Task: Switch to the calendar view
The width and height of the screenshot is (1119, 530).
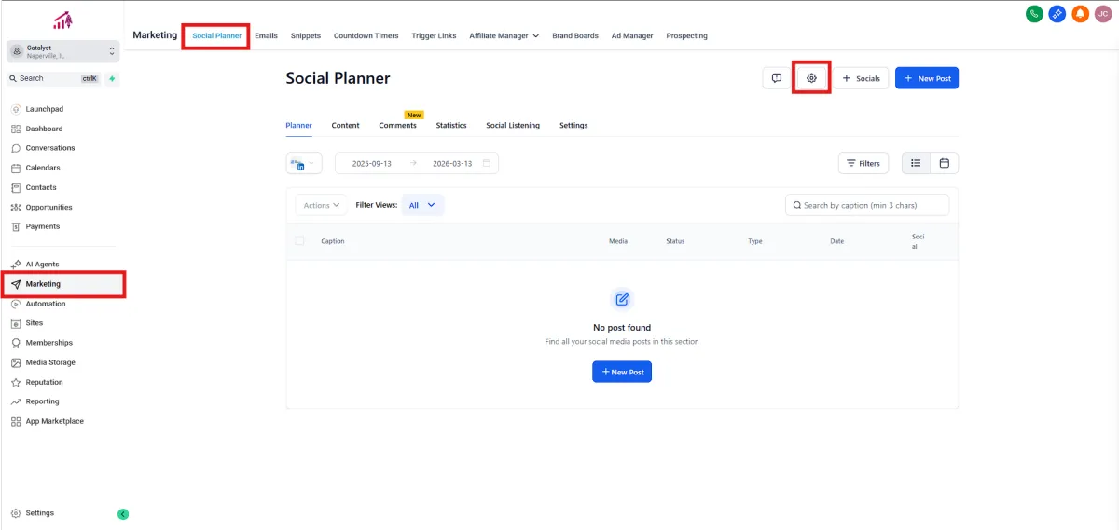Action: point(945,163)
